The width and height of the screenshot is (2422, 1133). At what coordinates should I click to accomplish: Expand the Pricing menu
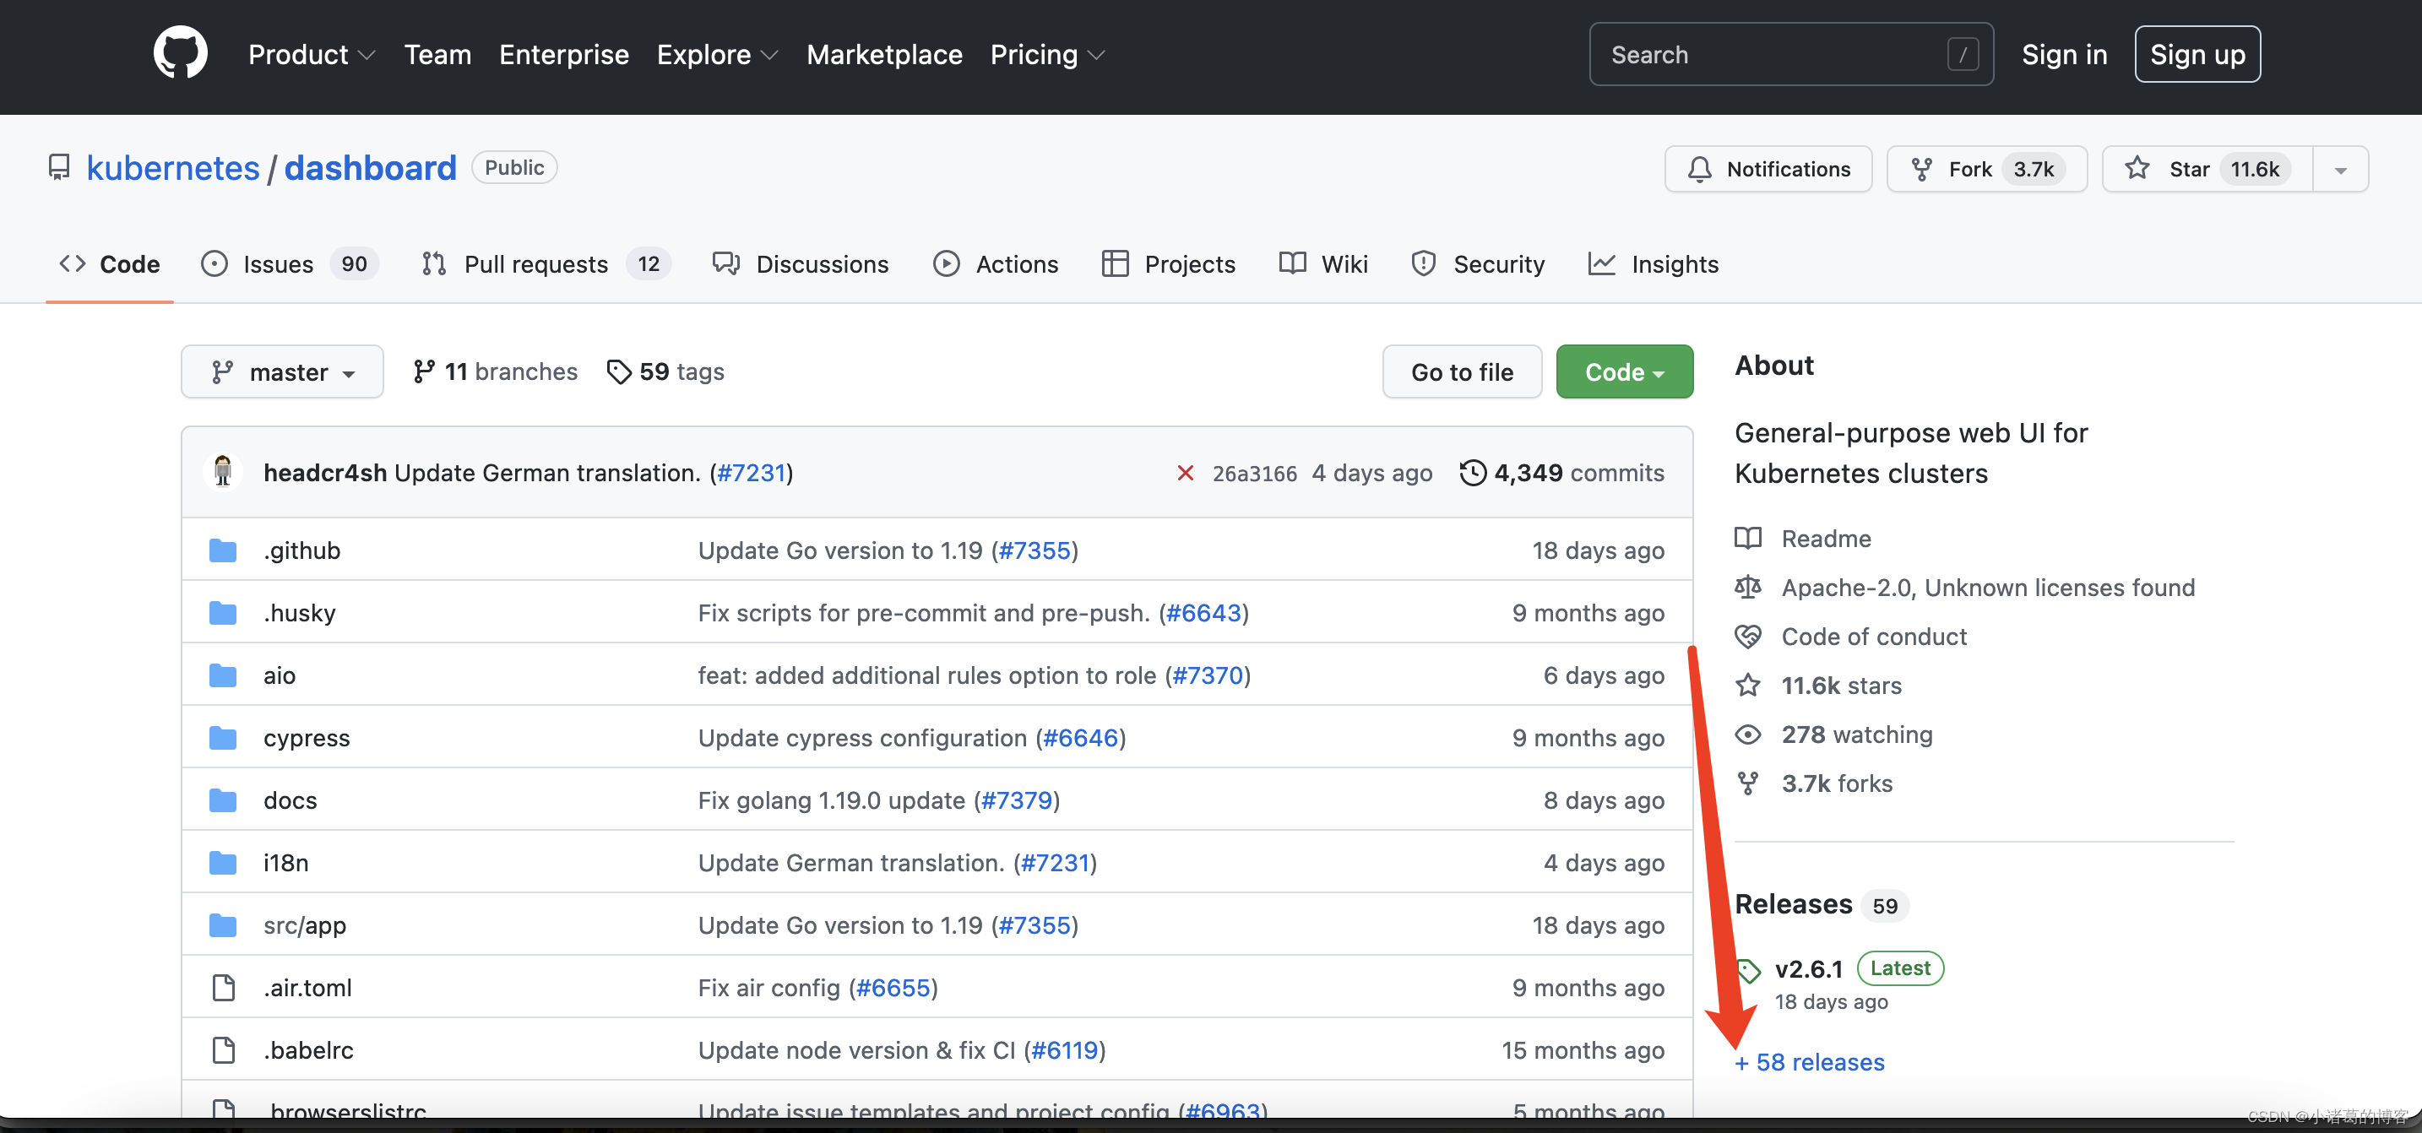[1047, 55]
